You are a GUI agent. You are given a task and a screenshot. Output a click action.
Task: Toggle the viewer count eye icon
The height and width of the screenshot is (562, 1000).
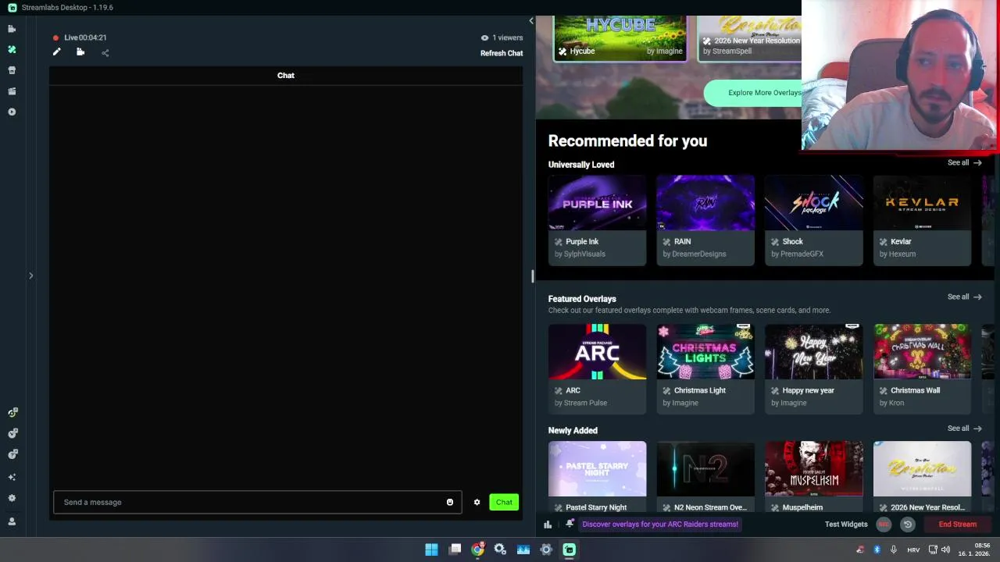[484, 37]
